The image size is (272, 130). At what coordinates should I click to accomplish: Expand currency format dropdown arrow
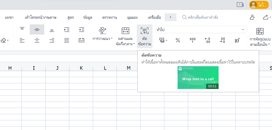tap(166, 41)
